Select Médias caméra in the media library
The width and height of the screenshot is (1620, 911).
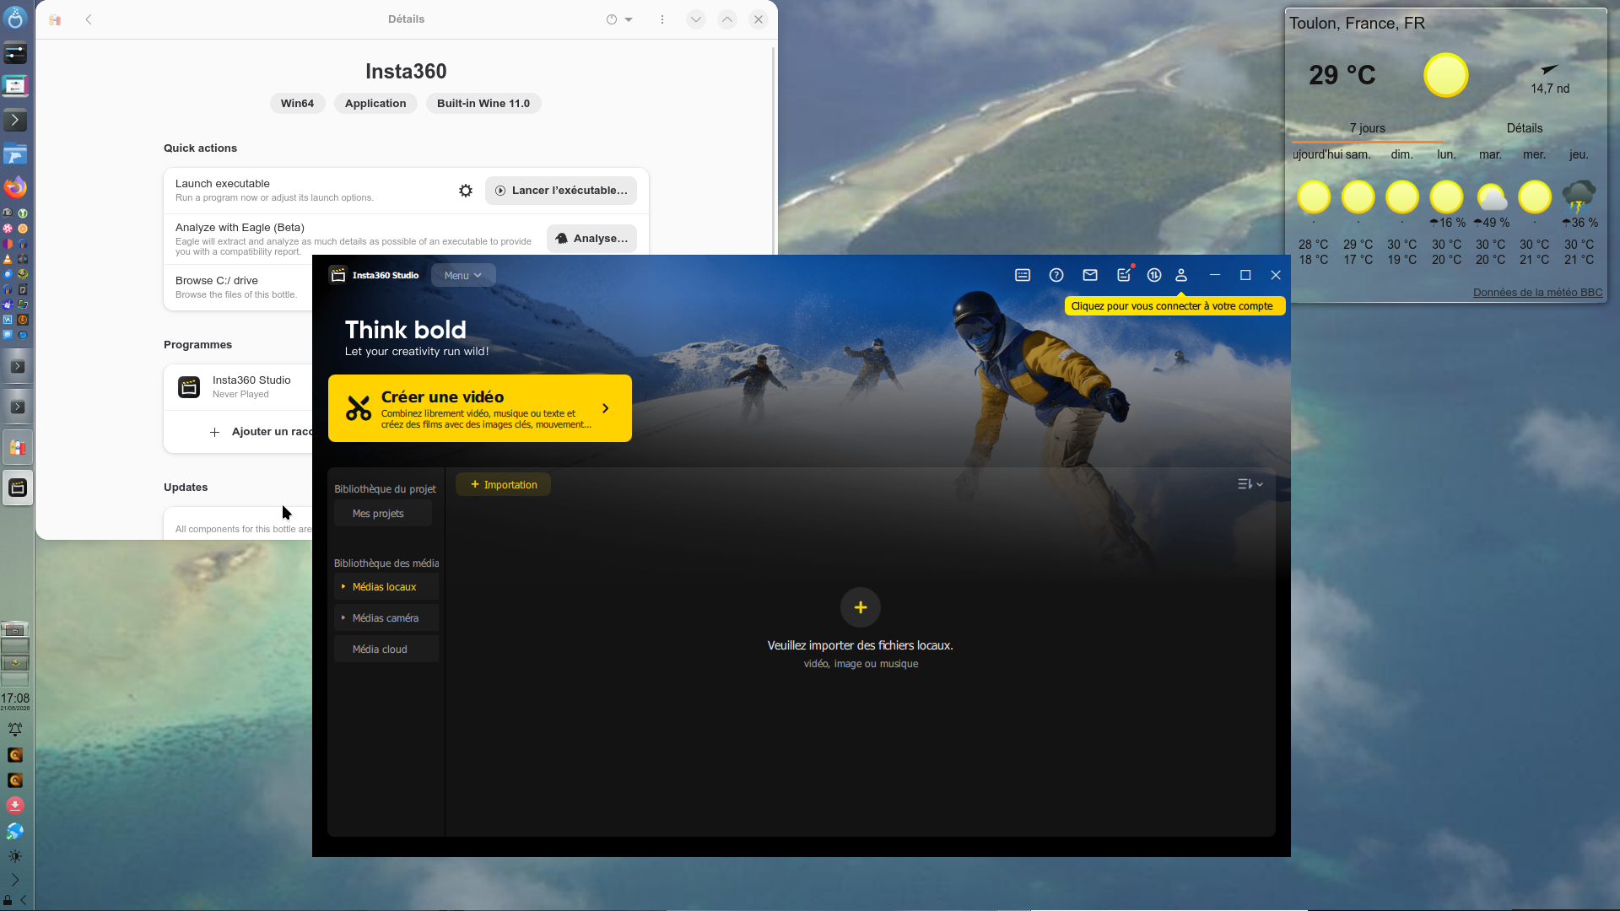pyautogui.click(x=386, y=618)
